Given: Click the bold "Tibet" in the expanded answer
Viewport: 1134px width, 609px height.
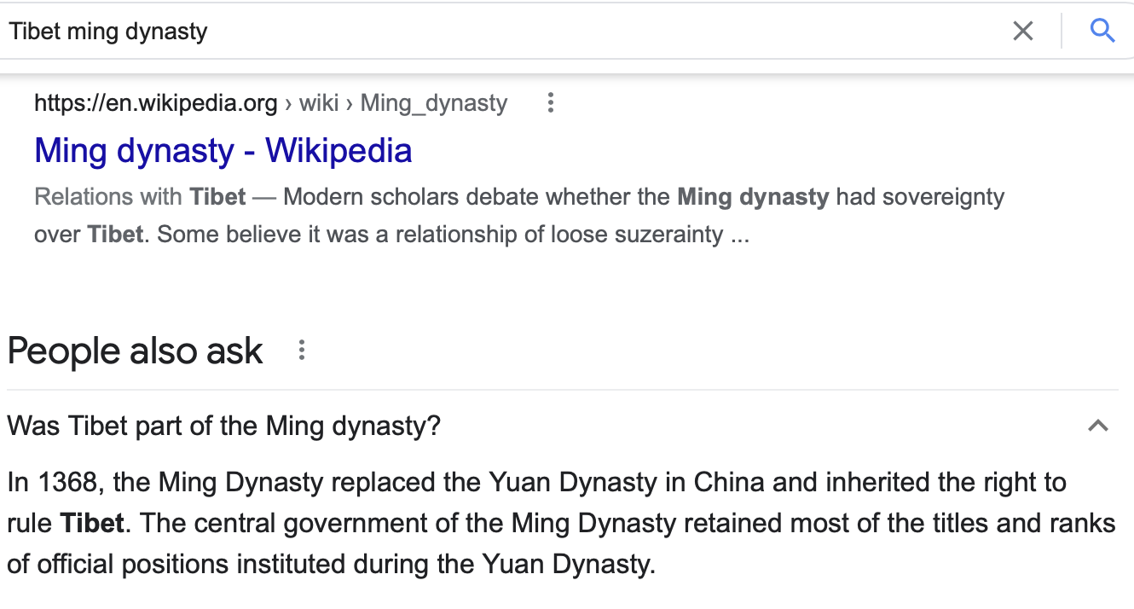Looking at the screenshot, I should 92,522.
